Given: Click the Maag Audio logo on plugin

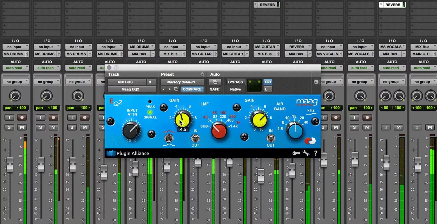Looking at the screenshot, I should pyautogui.click(x=307, y=102).
